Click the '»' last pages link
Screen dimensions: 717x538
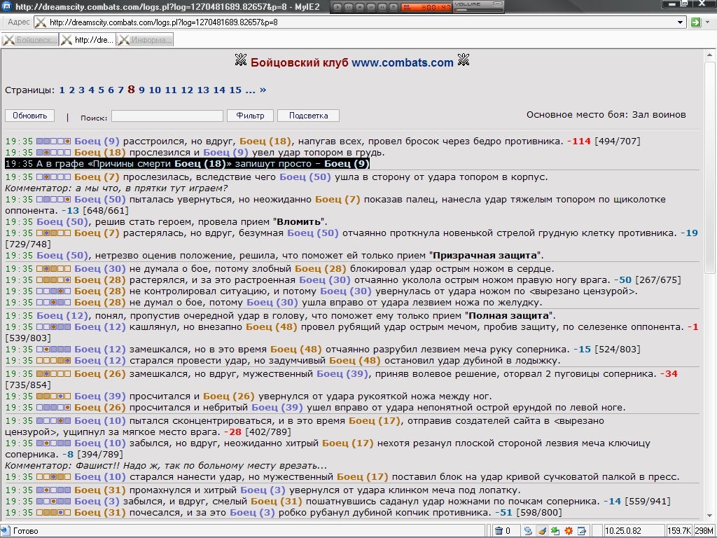tap(263, 90)
